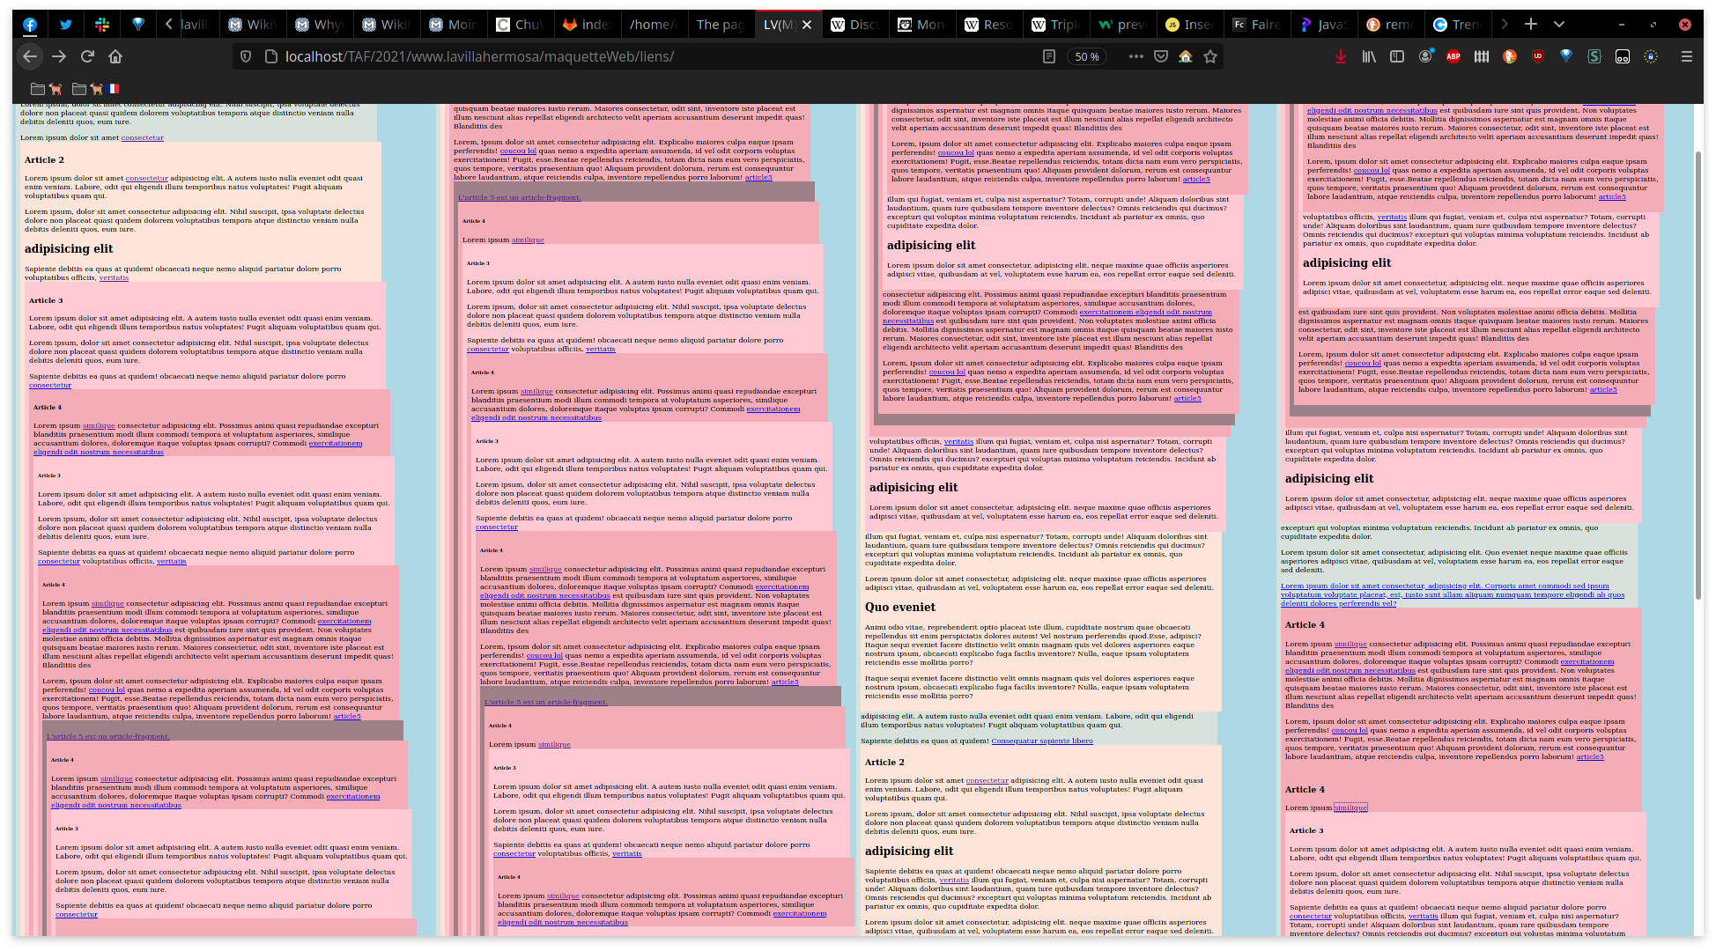1716x951 pixels.
Task: Open the Downloads arrow icon
Action: [x=1340, y=56]
